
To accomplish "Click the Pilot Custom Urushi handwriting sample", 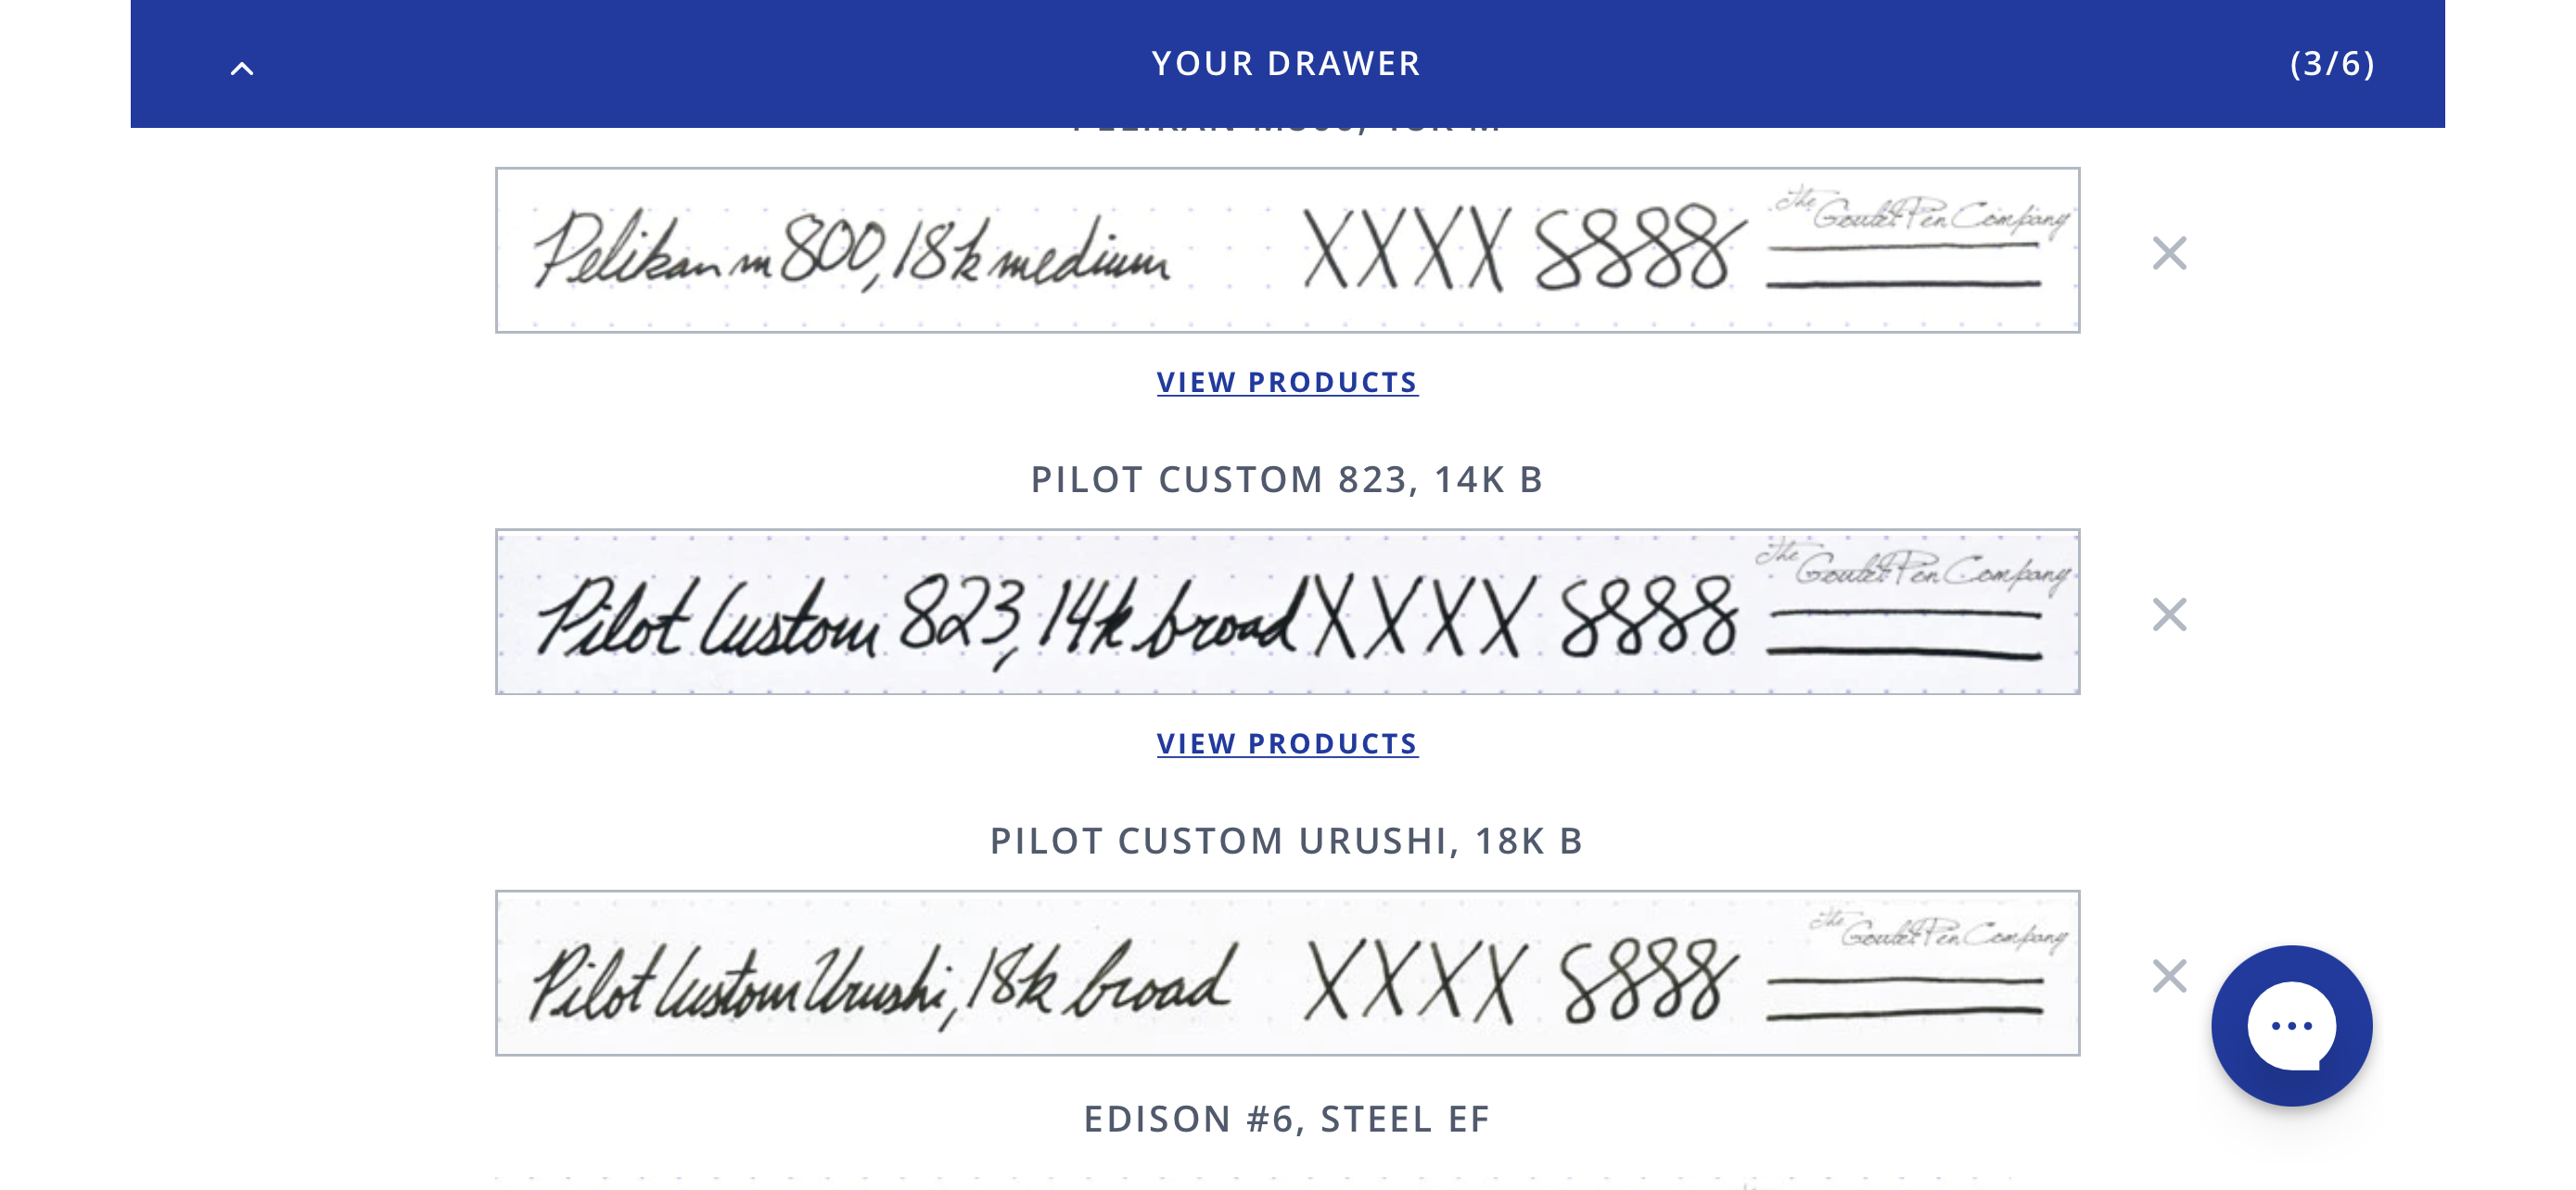I will pyautogui.click(x=1287, y=973).
